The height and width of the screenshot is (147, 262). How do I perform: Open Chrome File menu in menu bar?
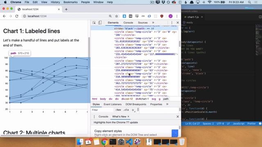[x=27, y=2]
